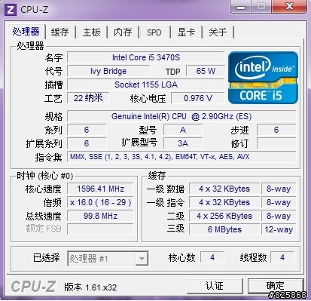Click the 二级 4 x 256 KBytes value
Viewport: 311px width, 301px height.
224,216
